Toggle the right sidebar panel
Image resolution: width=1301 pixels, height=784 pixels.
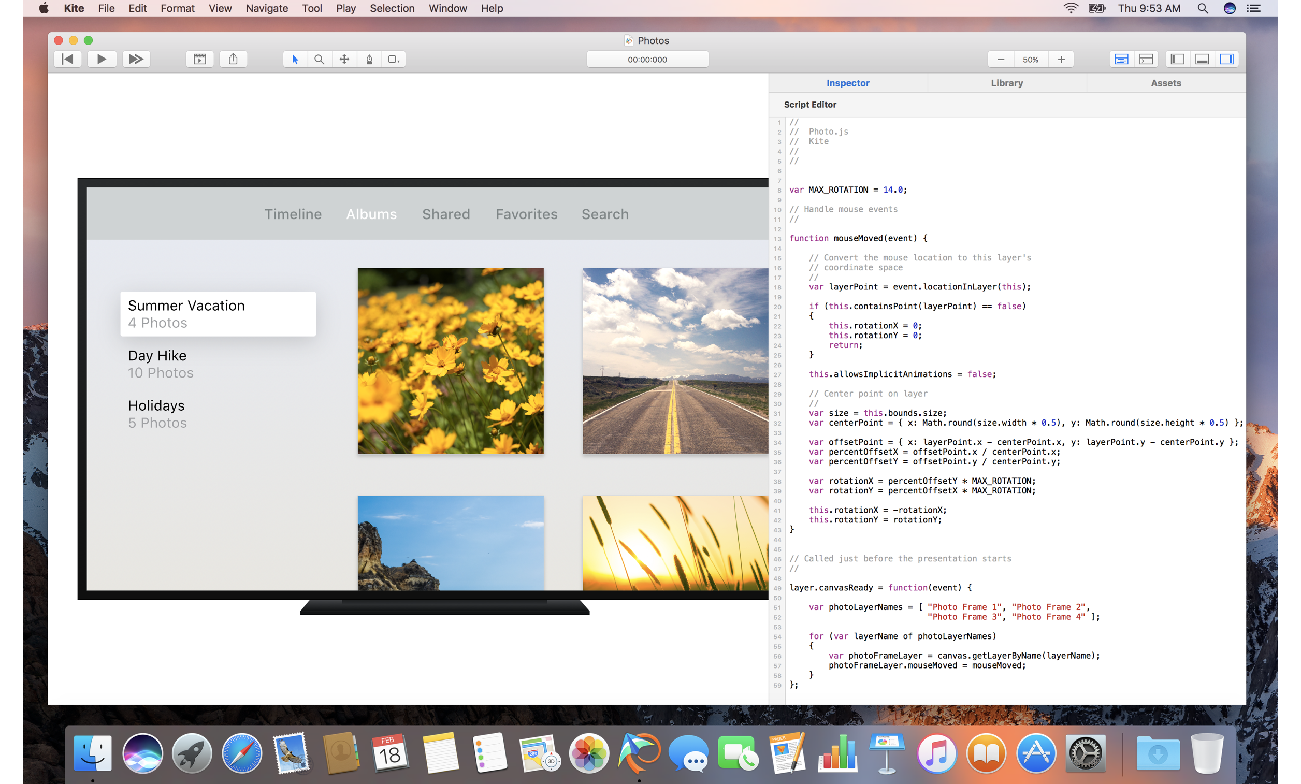(1226, 59)
